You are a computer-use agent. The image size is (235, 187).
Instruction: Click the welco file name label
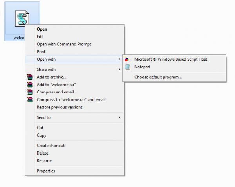coord(19,38)
